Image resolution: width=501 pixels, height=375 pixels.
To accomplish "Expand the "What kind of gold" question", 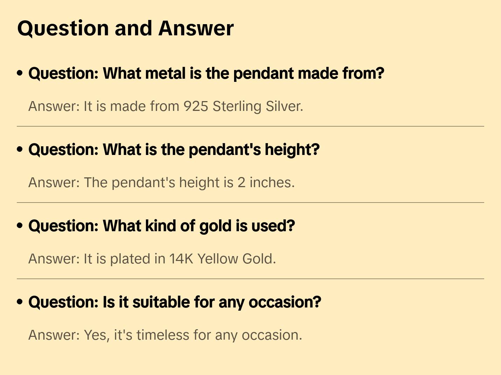I will [x=162, y=226].
